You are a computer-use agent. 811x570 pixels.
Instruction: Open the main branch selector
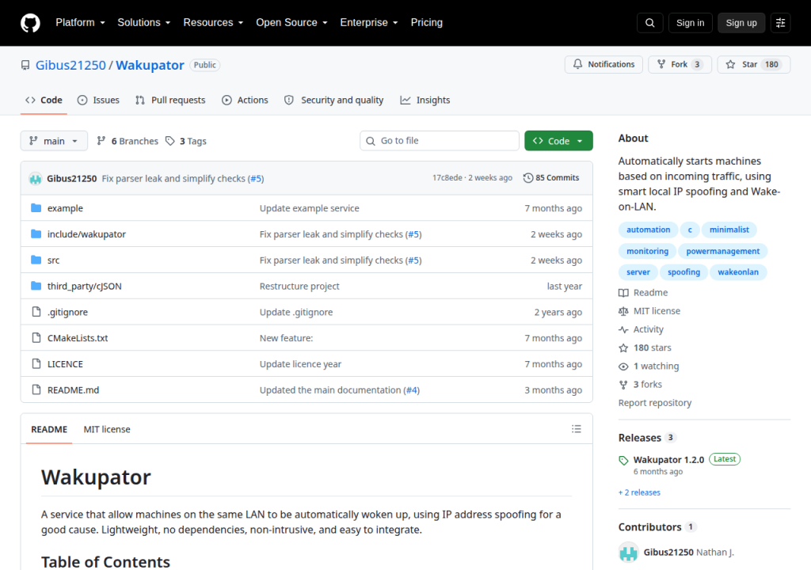[x=54, y=141]
